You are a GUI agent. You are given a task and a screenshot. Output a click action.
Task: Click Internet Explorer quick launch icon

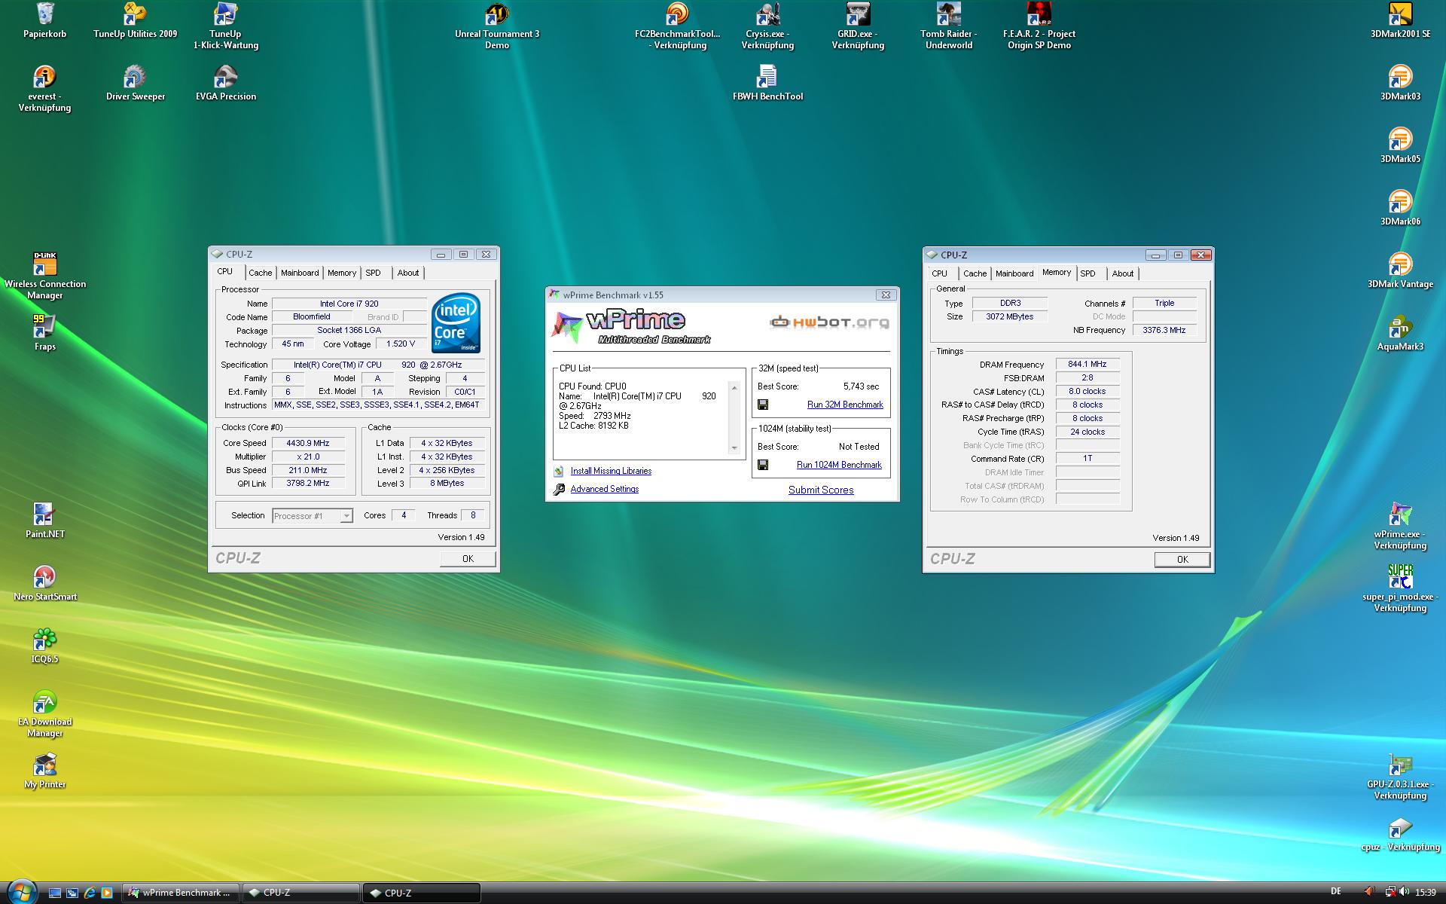[90, 893]
